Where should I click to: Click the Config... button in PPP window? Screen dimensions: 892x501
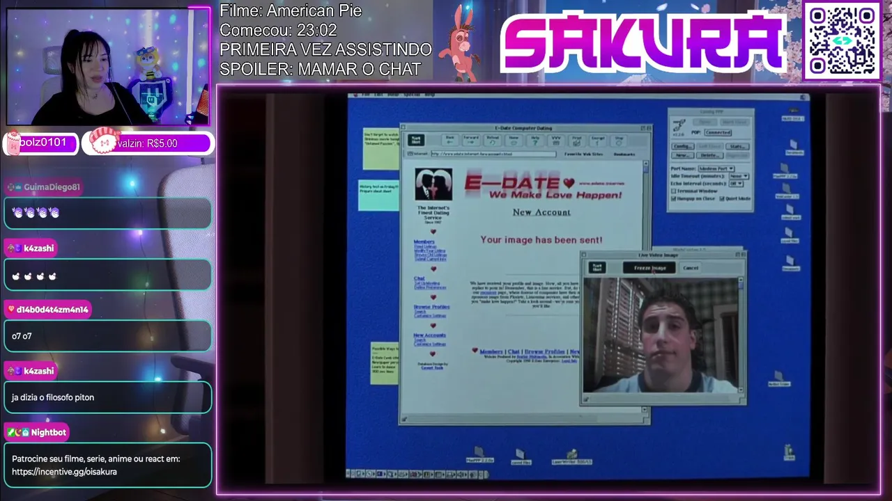point(683,146)
